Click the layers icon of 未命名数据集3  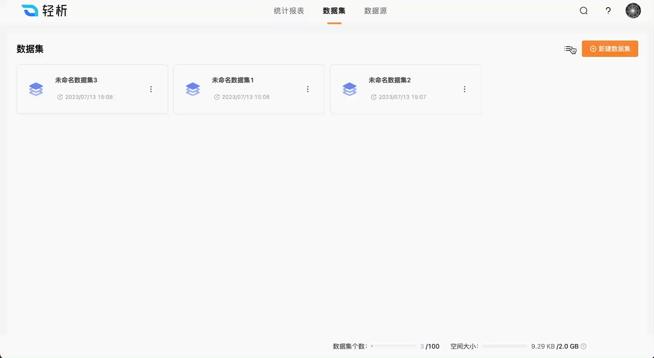coord(36,89)
